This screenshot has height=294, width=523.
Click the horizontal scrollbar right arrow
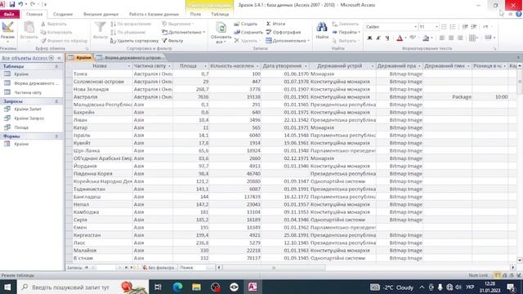(513, 268)
